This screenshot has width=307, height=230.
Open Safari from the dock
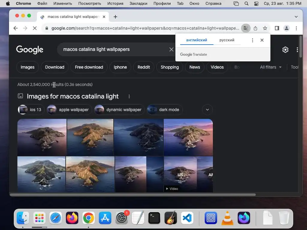coord(55,218)
